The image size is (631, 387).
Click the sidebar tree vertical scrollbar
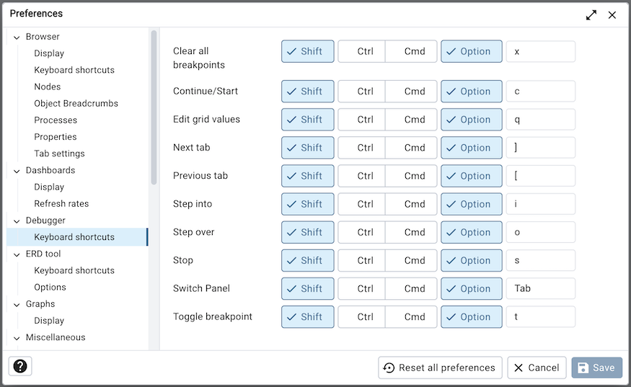[x=154, y=108]
